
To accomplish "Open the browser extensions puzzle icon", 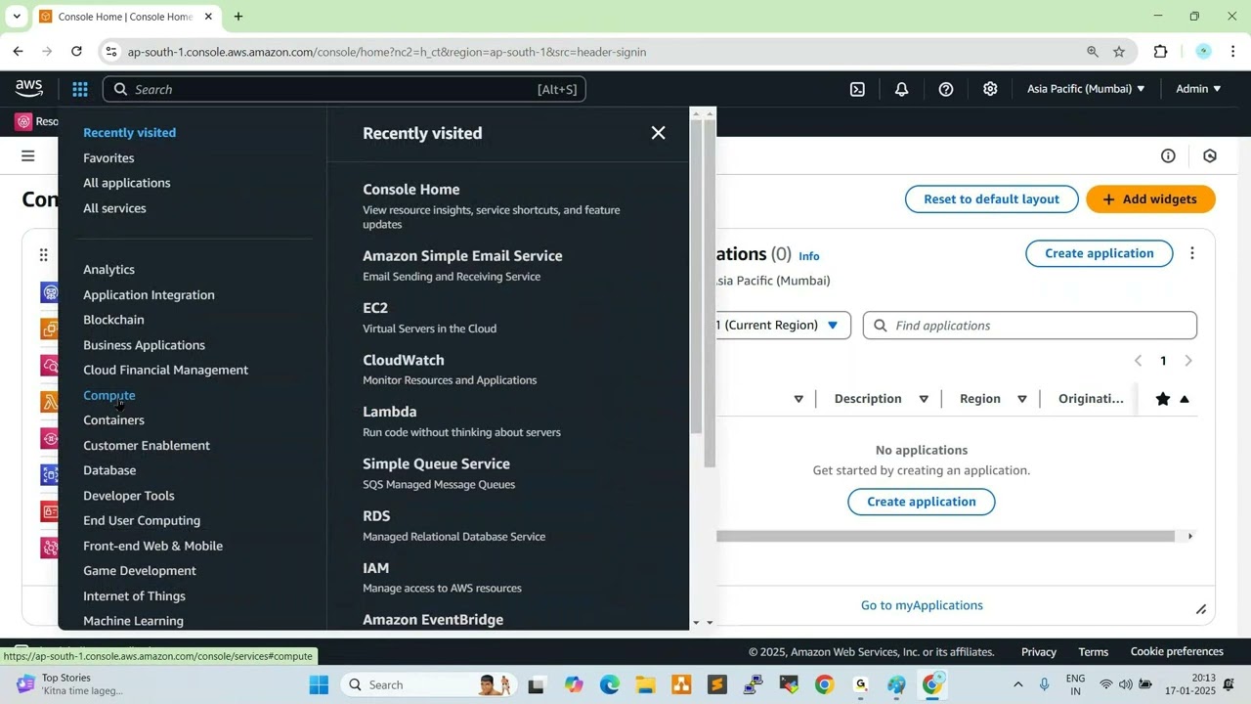I will [x=1161, y=52].
